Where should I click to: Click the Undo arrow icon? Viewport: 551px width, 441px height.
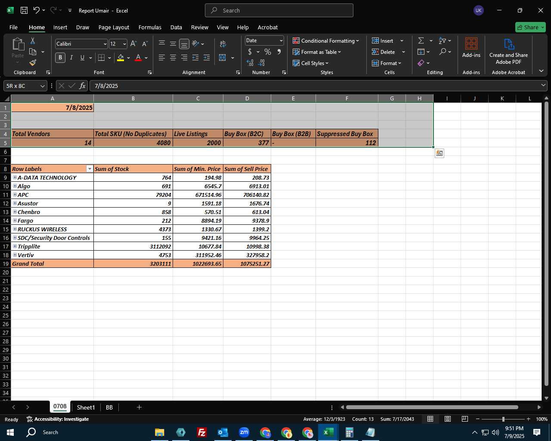coord(37,10)
